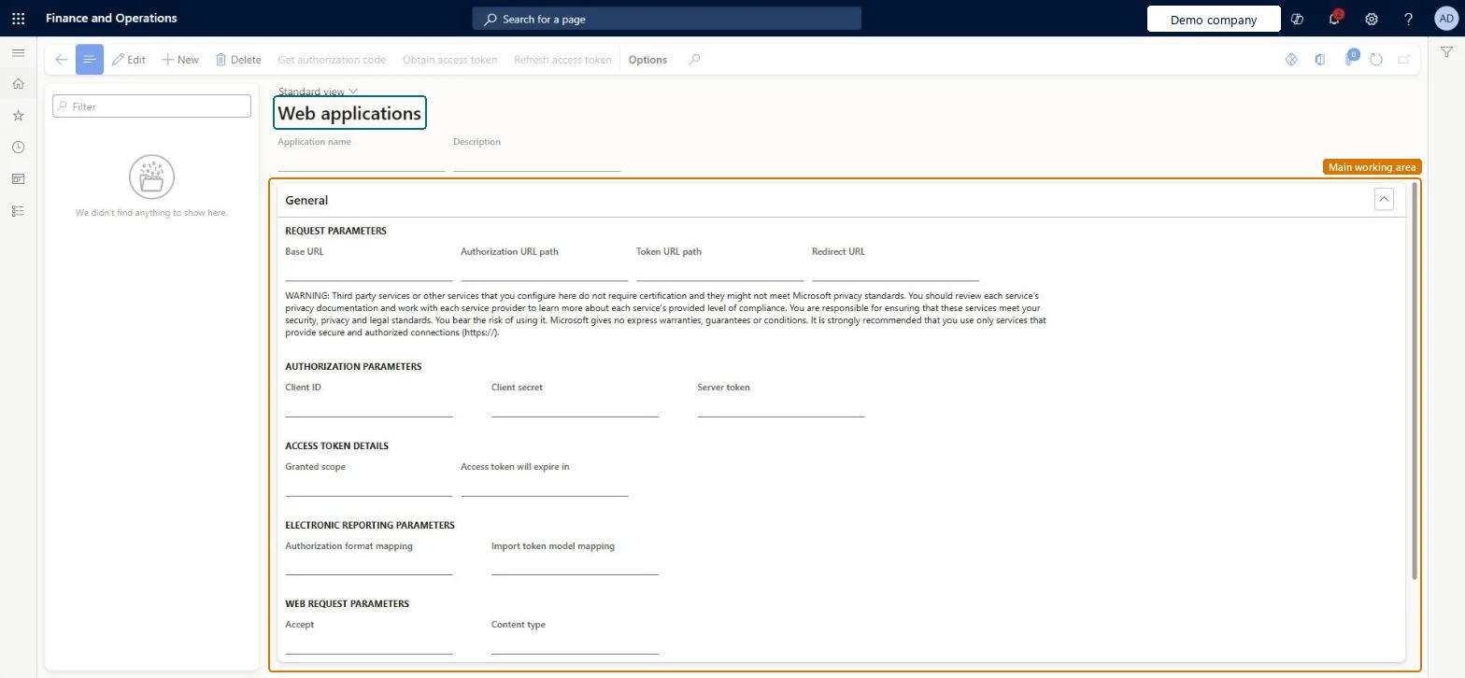Image resolution: width=1465 pixels, height=678 pixels.
Task: Show the filter pane funnel icon
Action: 1446,53
